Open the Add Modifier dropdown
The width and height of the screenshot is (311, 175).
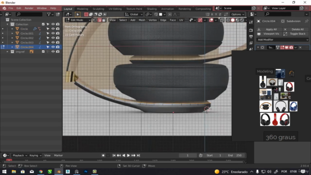coord(282,40)
